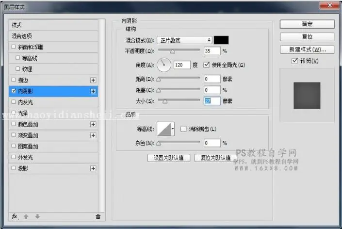Select 样式 in the left list

[53, 25]
